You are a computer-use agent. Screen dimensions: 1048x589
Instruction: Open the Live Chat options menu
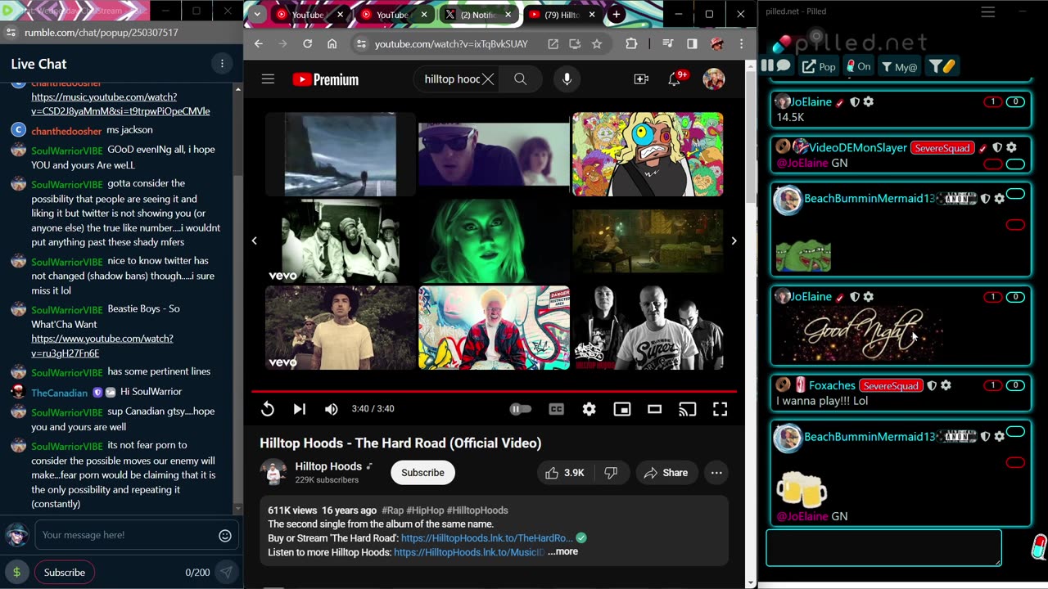pos(222,64)
